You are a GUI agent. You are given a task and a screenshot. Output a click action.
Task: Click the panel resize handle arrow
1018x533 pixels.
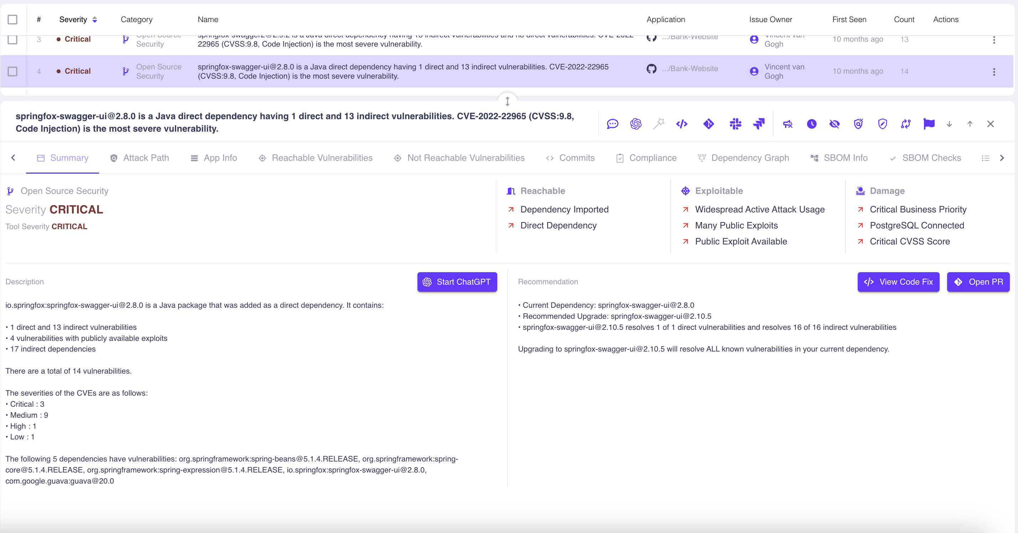point(508,101)
